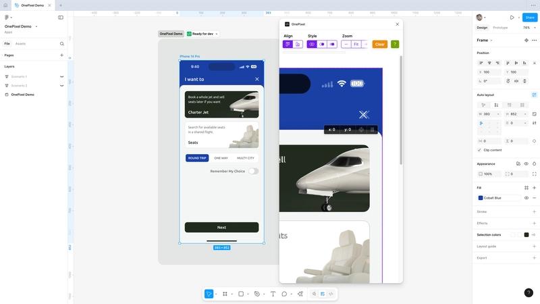This screenshot has width=540, height=304.
Task: Switch to the Prototype tab
Action: point(500,28)
